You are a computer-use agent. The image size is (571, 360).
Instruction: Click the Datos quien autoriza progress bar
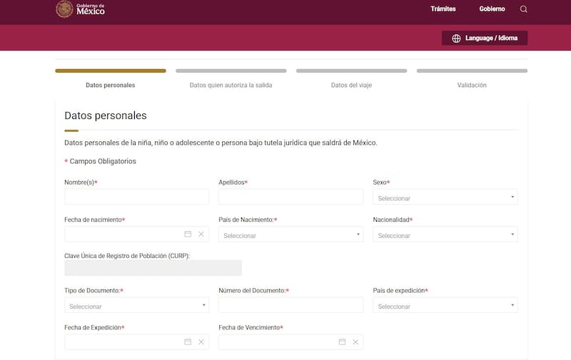tap(231, 71)
